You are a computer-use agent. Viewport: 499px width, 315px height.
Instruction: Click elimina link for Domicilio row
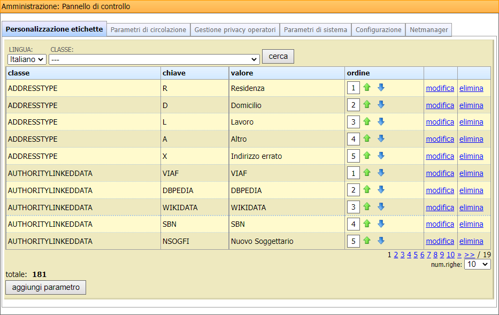click(471, 105)
